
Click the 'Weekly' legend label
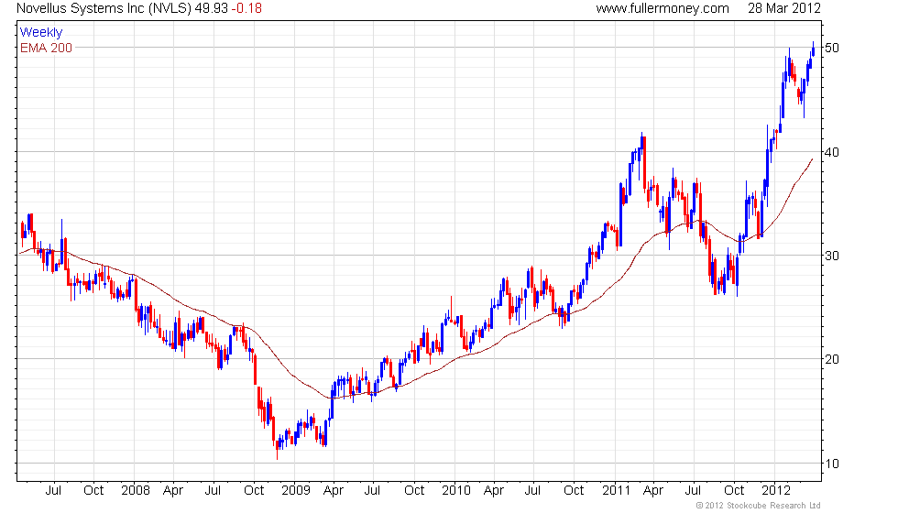40,33
